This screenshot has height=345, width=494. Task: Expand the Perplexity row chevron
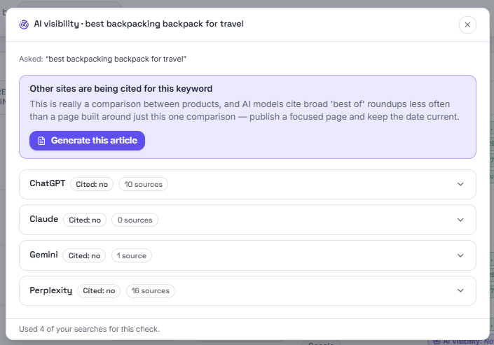460,290
